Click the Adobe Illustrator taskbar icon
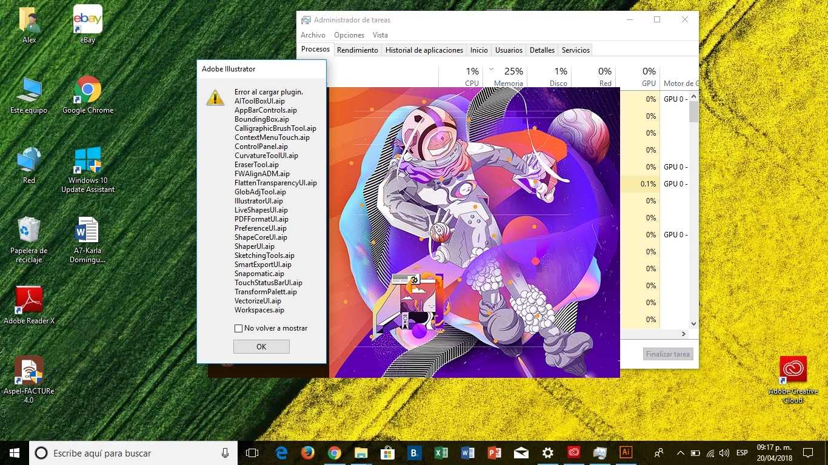Viewport: 828px width, 465px height. 627,453
